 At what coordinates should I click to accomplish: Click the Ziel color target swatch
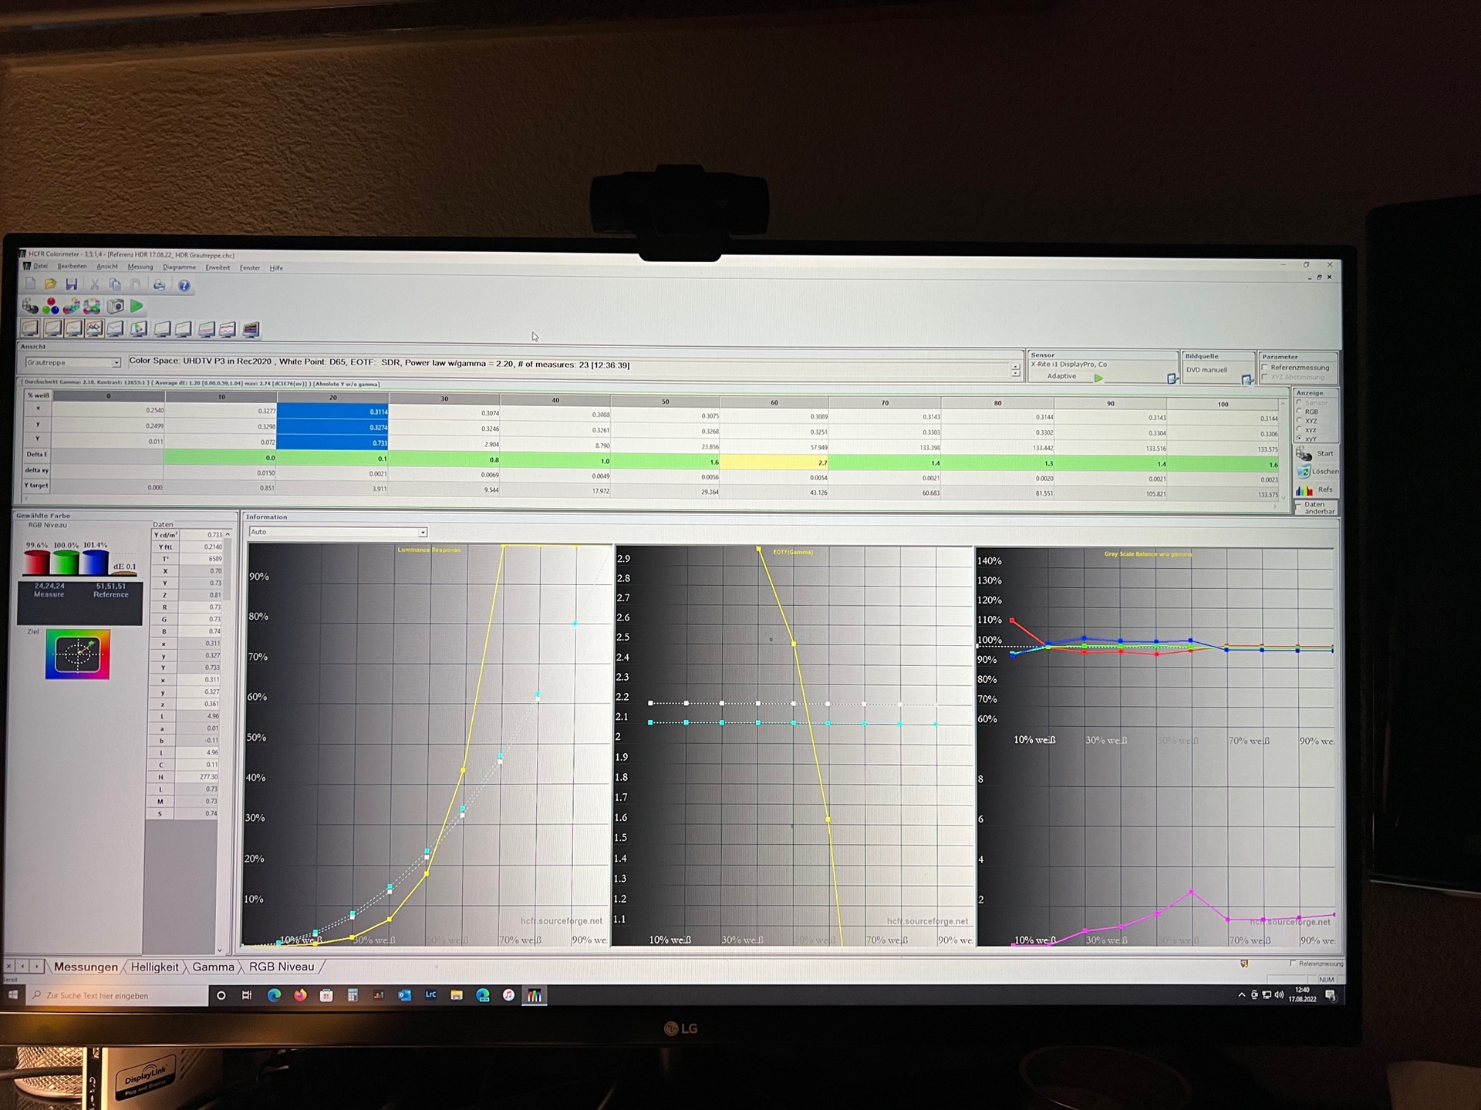coord(77,654)
